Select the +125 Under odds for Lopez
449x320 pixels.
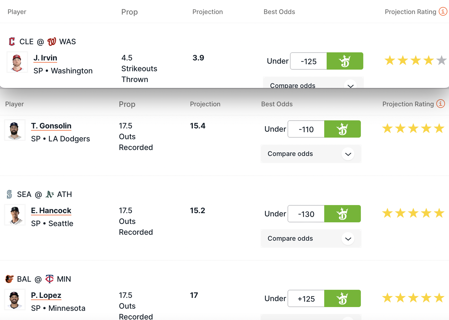(x=306, y=299)
